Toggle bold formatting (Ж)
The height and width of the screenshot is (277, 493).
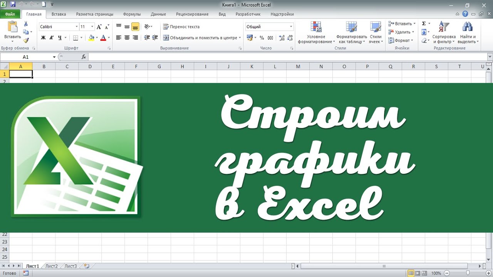coord(43,38)
